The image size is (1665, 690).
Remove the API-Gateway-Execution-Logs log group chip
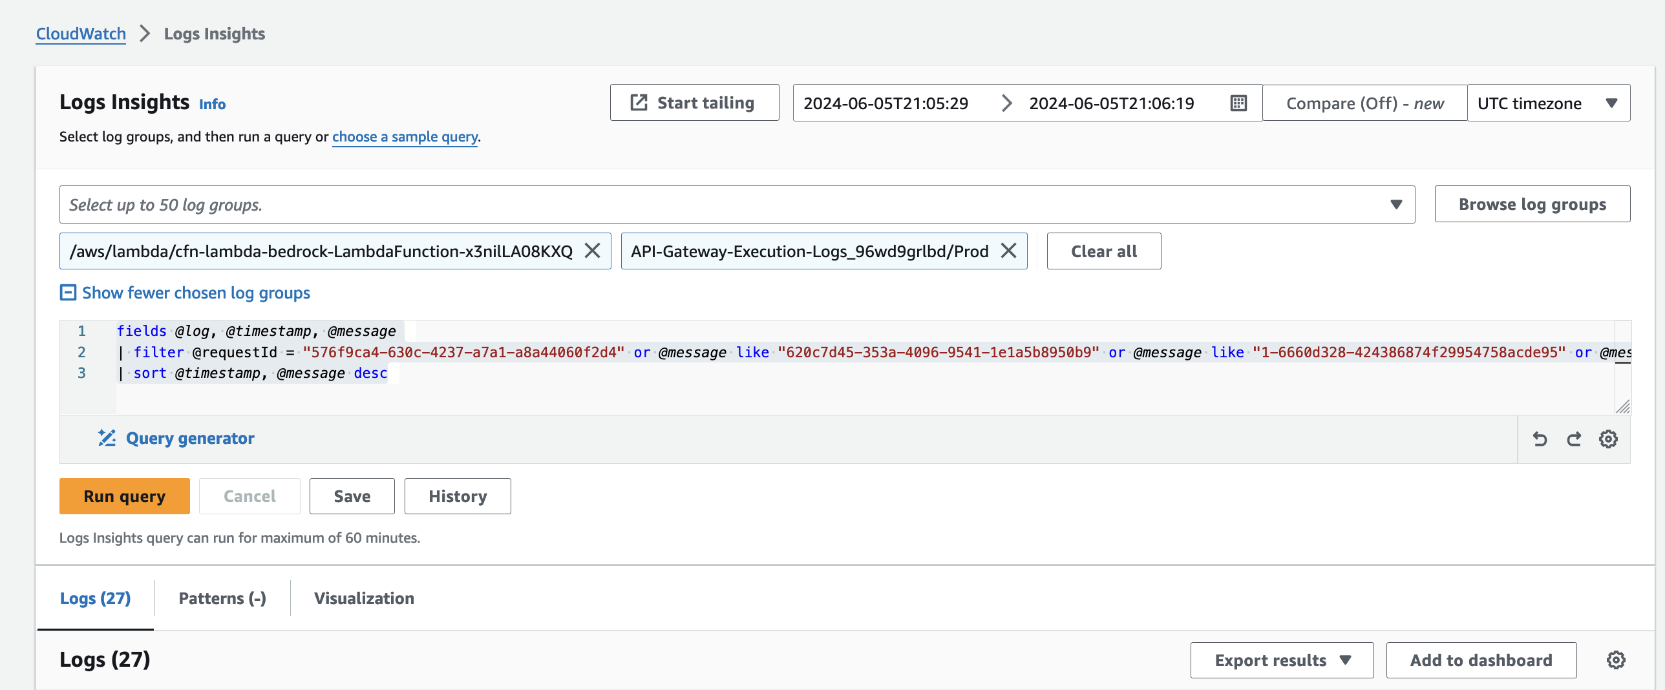coord(1009,251)
